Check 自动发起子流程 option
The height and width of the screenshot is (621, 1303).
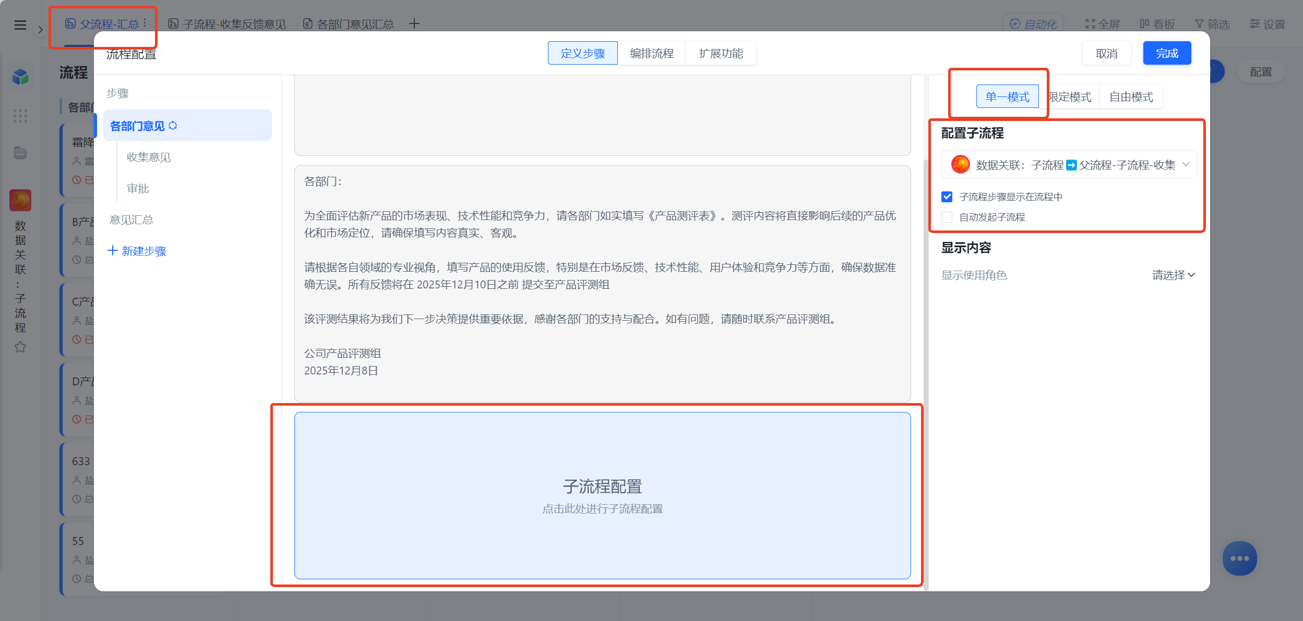tap(947, 217)
